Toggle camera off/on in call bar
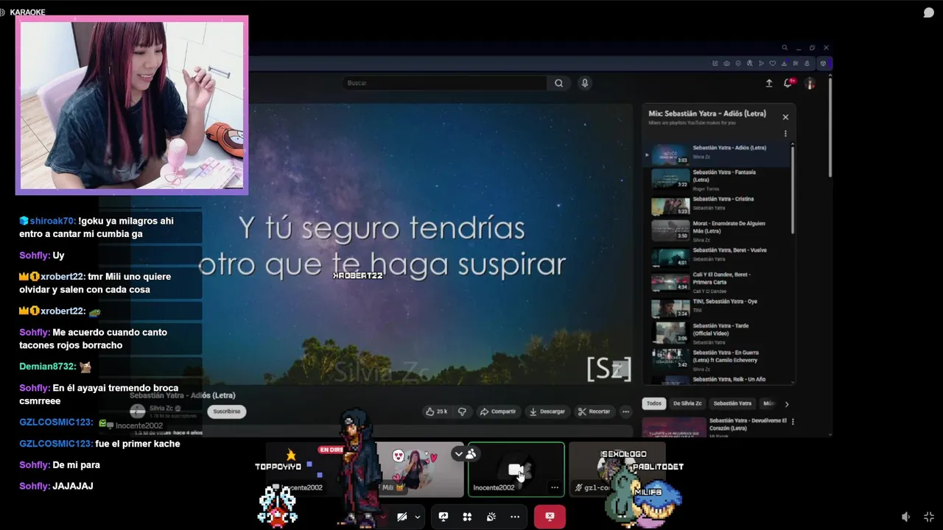This screenshot has height=530, width=943. tap(402, 517)
